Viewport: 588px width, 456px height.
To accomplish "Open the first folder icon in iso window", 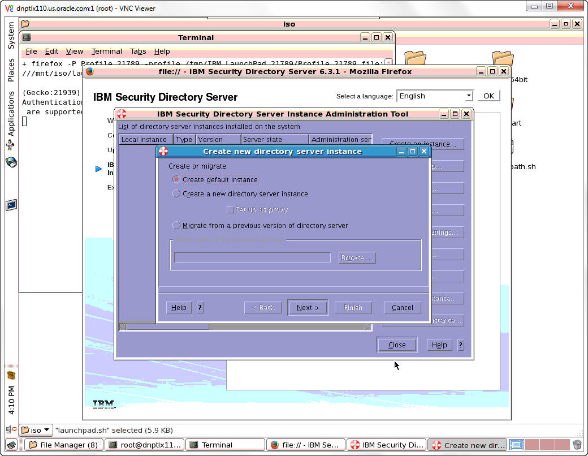I will pyautogui.click(x=415, y=58).
